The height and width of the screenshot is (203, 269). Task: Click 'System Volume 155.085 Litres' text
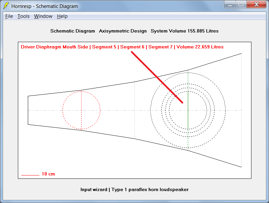pos(185,31)
